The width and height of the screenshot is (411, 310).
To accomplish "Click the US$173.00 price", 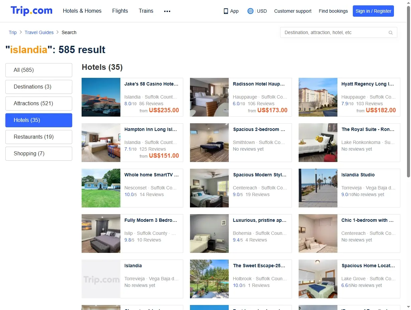I will (272, 110).
